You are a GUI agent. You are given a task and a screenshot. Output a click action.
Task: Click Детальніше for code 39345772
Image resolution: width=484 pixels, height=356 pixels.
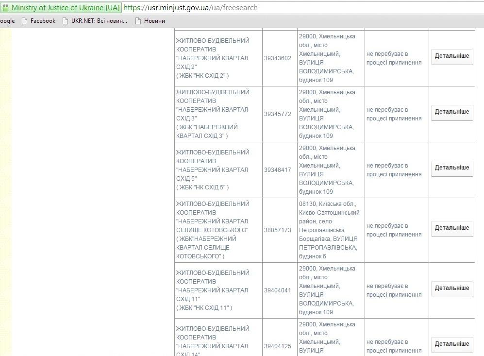tap(452, 112)
